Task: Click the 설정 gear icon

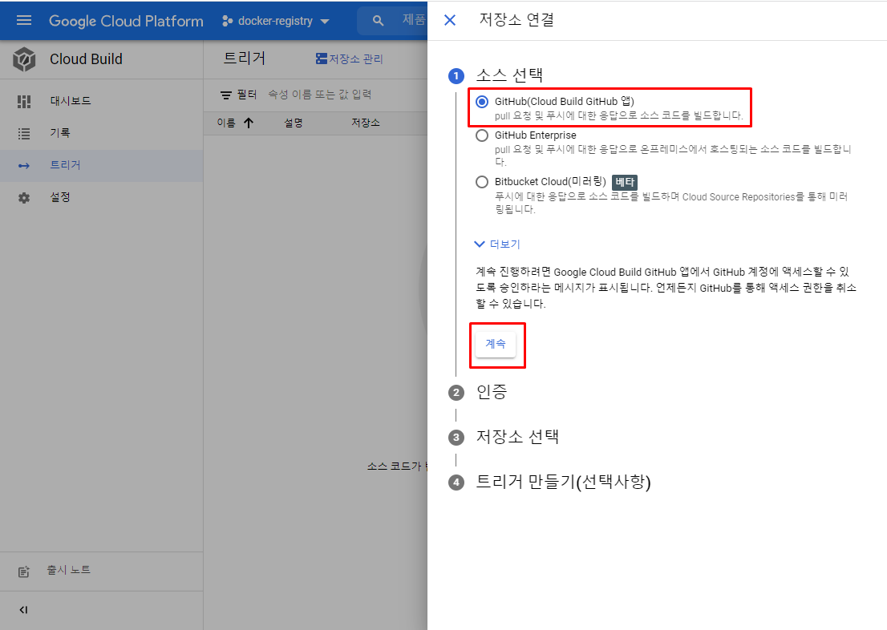Action: coord(24,198)
